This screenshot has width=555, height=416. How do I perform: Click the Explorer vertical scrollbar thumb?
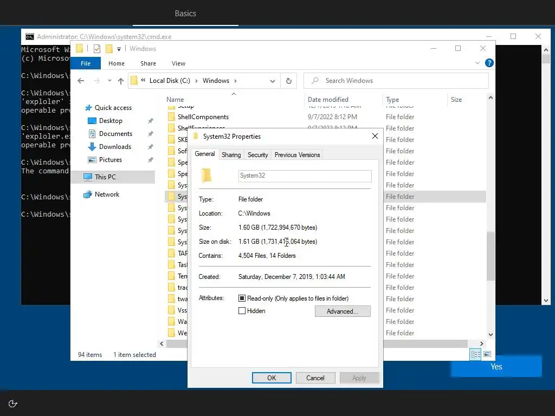point(490,256)
